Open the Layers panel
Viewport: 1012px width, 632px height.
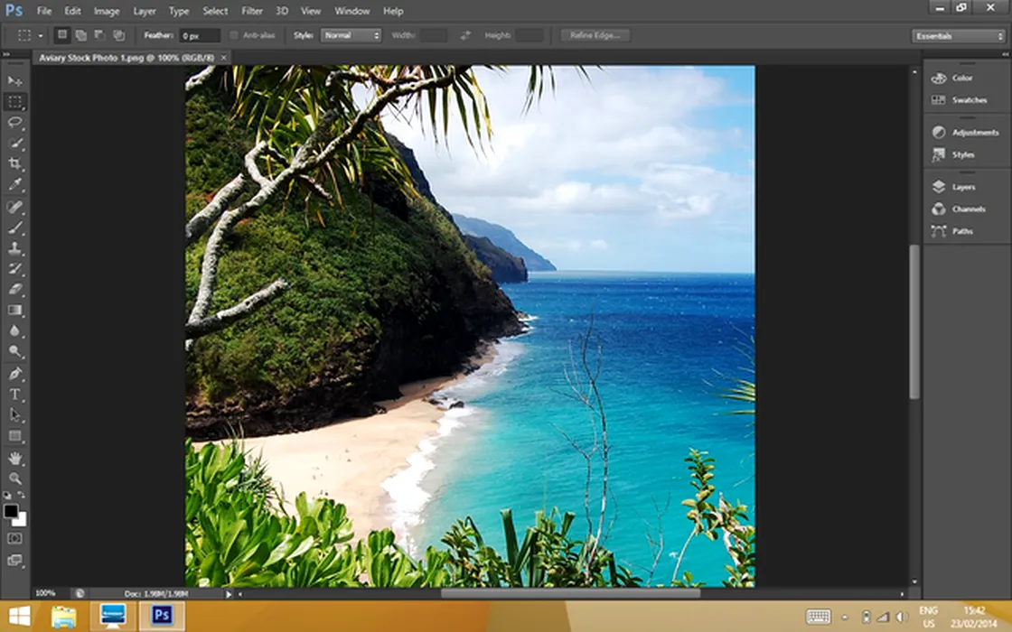coord(963,187)
